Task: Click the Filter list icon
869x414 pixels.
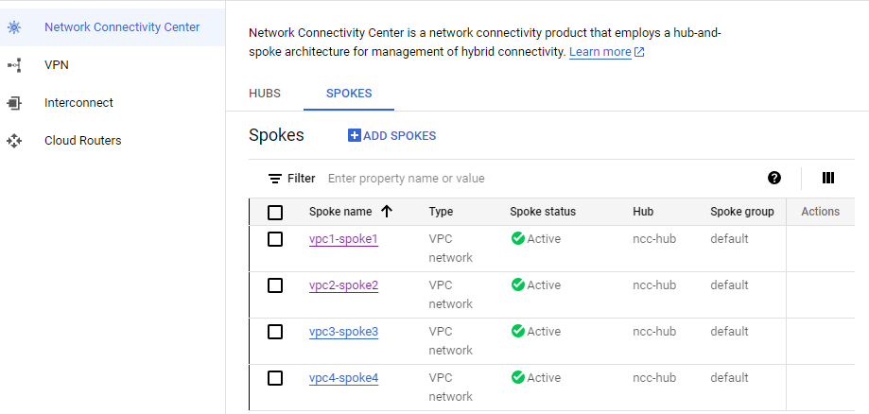Action: (275, 179)
